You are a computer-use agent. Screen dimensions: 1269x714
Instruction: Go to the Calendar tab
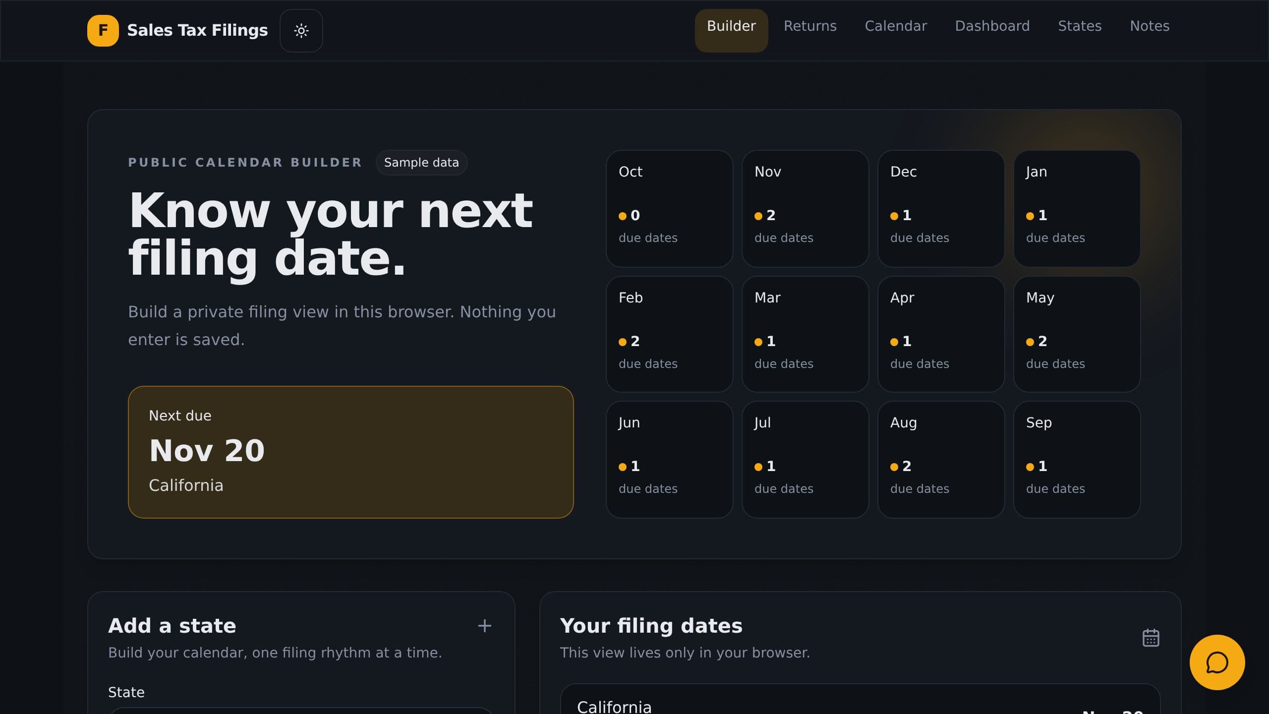[x=896, y=26]
